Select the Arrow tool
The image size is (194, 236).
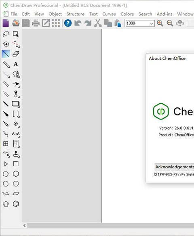(16, 84)
